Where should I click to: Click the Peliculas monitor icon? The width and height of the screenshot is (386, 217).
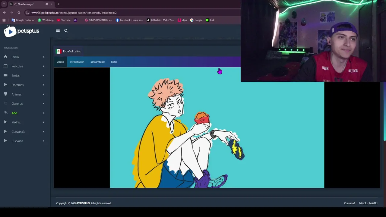5,66
